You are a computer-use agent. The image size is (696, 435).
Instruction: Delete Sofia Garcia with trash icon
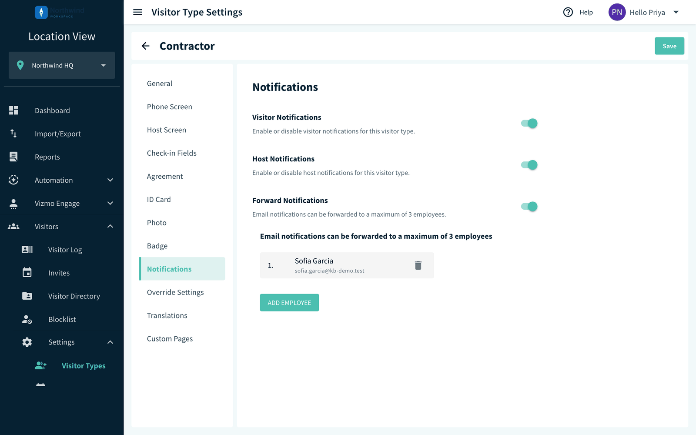pos(418,265)
